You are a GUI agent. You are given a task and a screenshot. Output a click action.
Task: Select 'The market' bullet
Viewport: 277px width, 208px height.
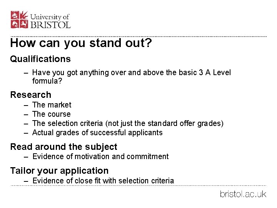click(52, 105)
